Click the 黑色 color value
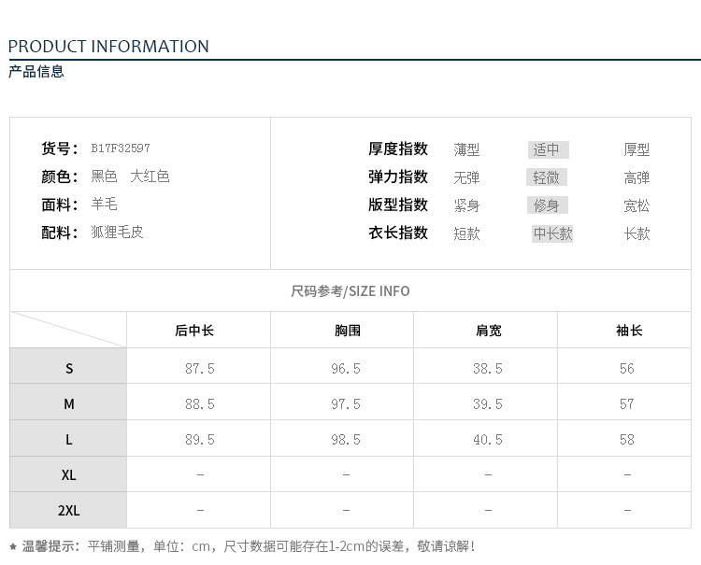This screenshot has height=565, width=701. pos(104,177)
